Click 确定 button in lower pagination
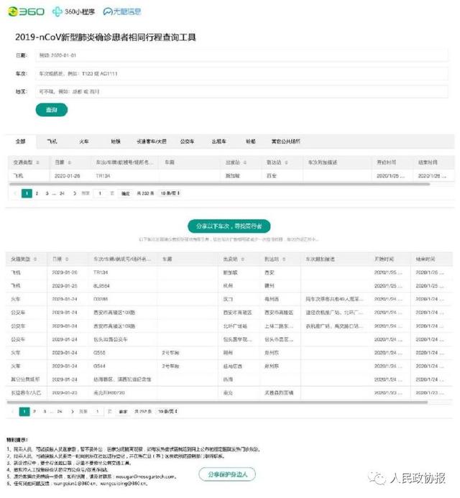This screenshot has width=460, height=498. pos(123,412)
